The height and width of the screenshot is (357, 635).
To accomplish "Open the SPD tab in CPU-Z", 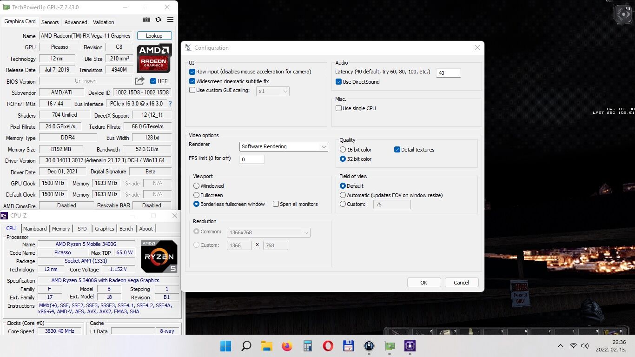I will (x=82, y=229).
